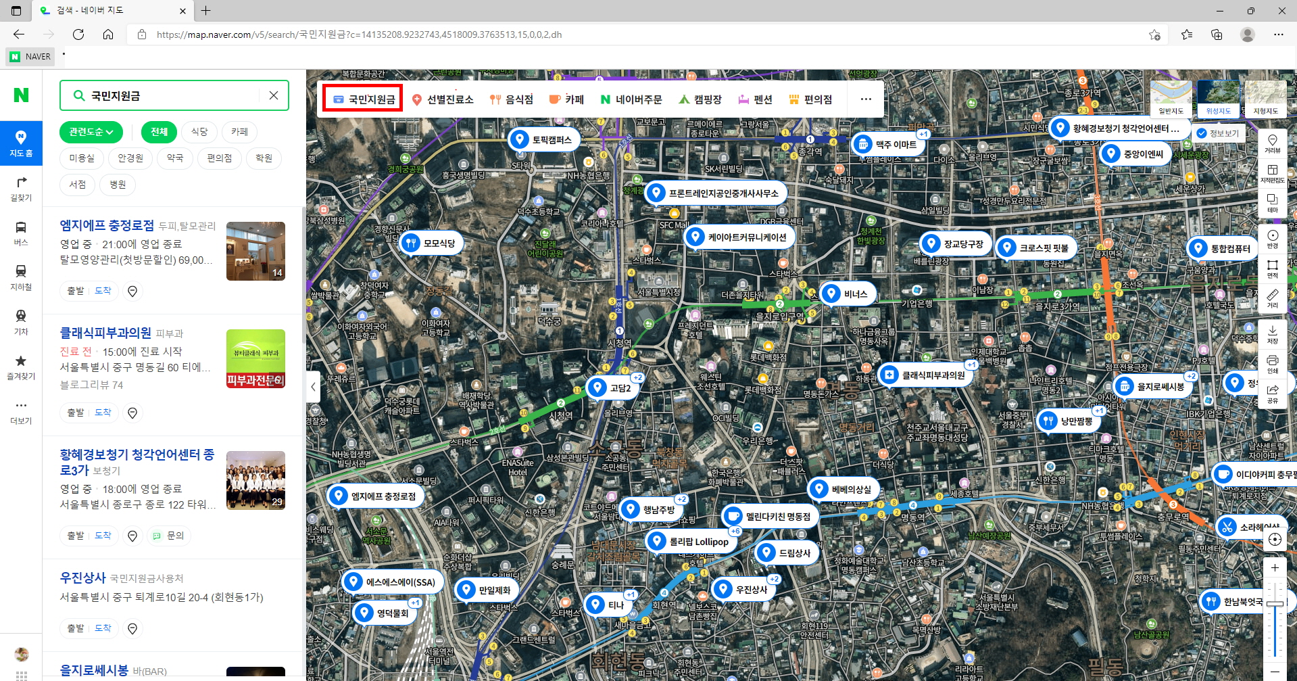Open 더보기 more options in sidebar
Image resolution: width=1297 pixels, height=681 pixels.
21,412
